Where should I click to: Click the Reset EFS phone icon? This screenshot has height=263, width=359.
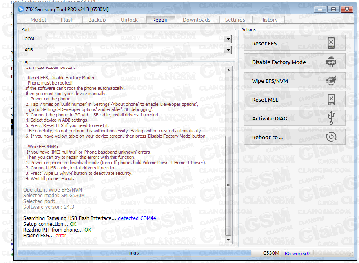(x=331, y=43)
